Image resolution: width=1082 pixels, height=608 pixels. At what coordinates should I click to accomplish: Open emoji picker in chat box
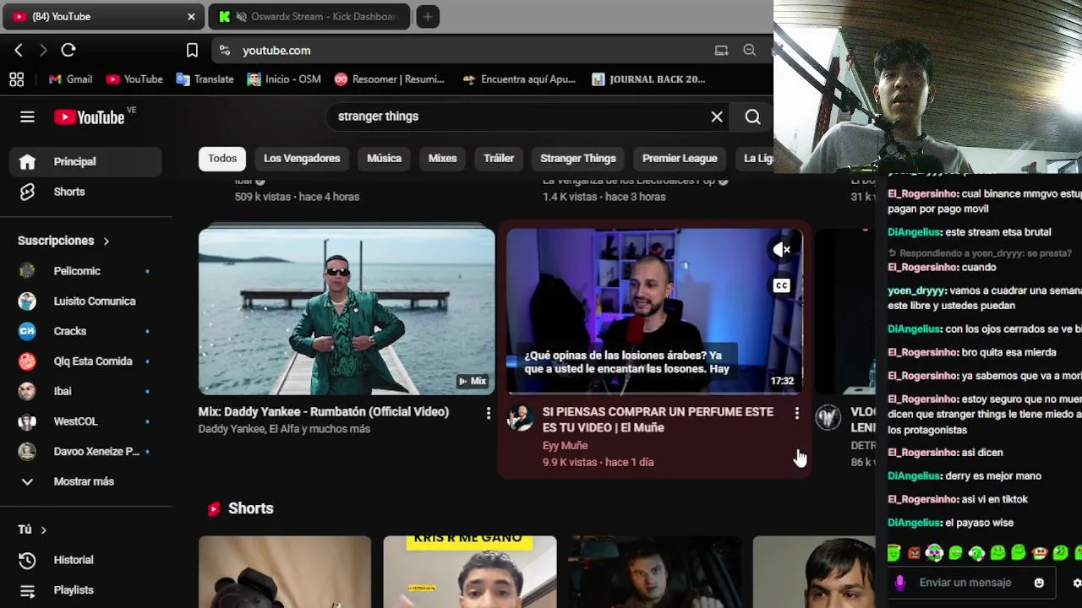pos(1039,583)
